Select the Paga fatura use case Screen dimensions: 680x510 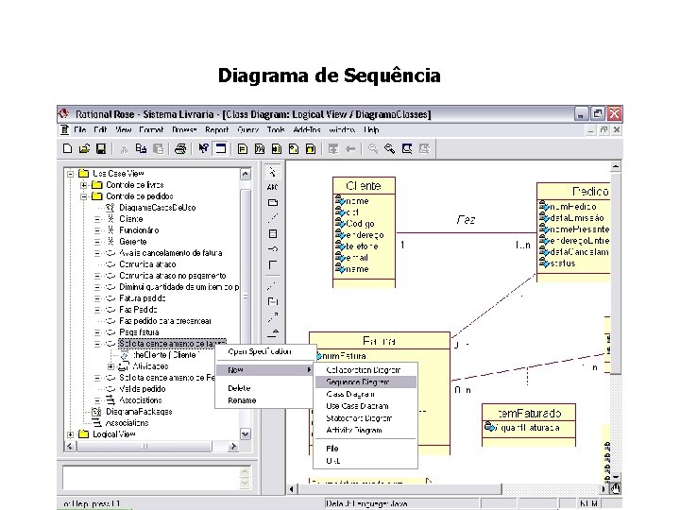point(139,332)
